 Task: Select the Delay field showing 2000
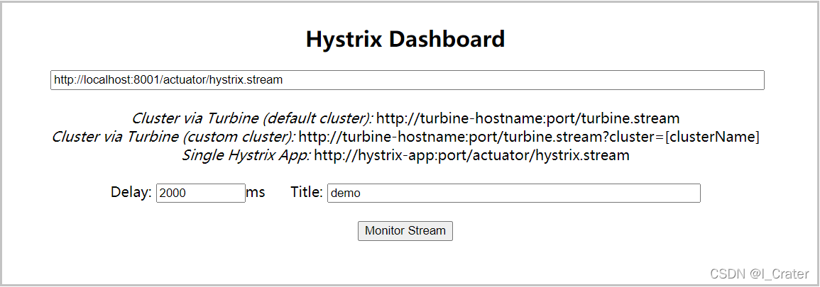tap(201, 193)
